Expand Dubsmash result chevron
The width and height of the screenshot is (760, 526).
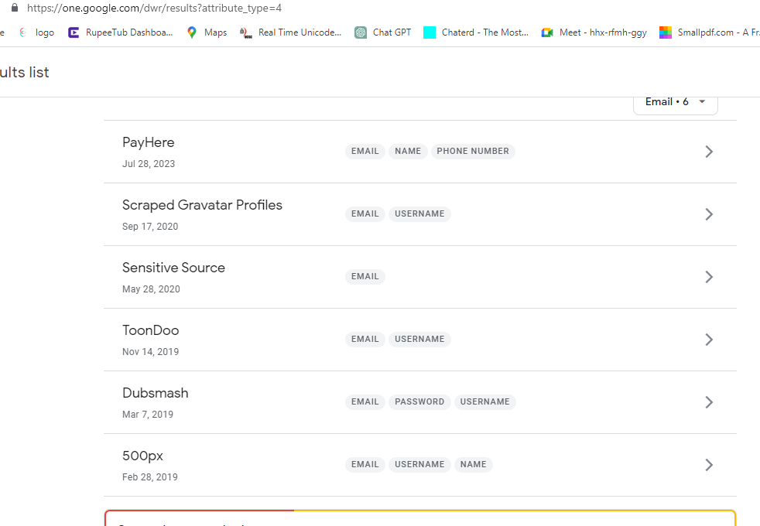pyautogui.click(x=709, y=402)
